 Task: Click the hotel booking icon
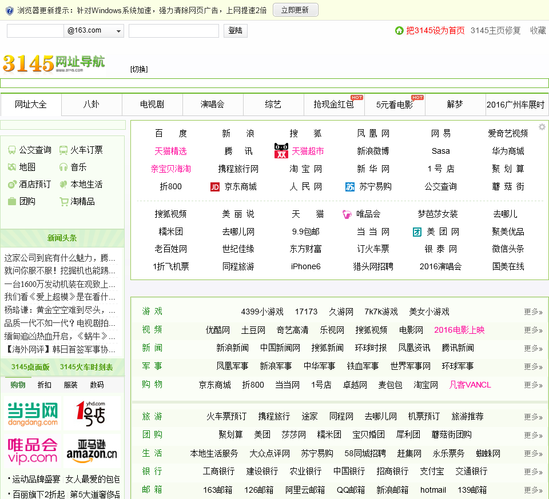11,185
